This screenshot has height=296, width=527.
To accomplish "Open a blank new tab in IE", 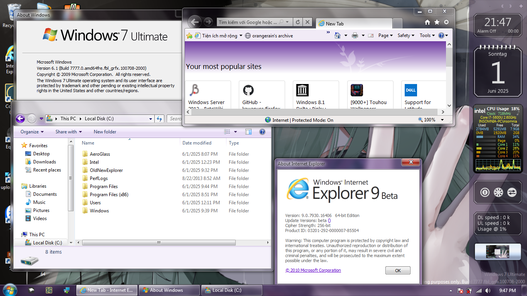I will [x=397, y=24].
